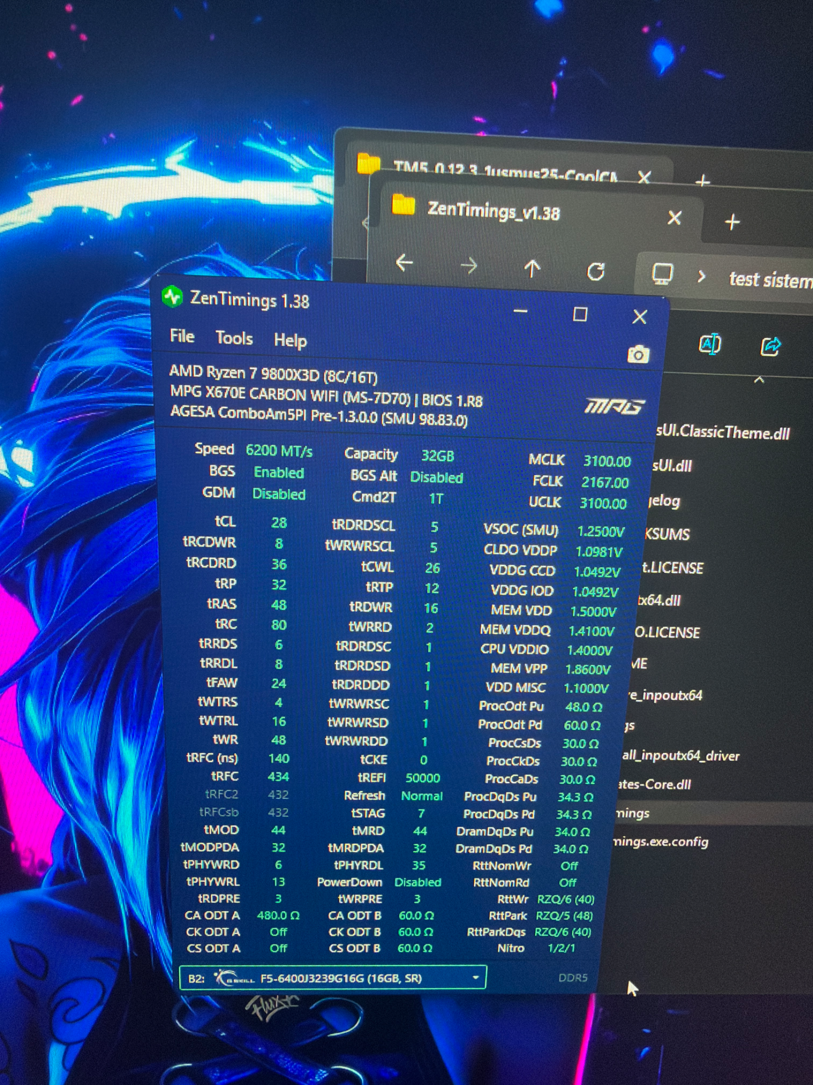
Task: Select the e_inpoutx64 file in Explorer
Action: (665, 696)
